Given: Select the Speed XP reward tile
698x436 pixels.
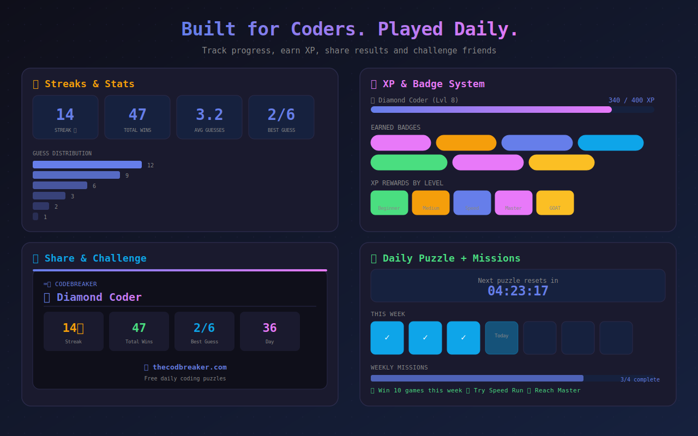Looking at the screenshot, I should [472, 203].
